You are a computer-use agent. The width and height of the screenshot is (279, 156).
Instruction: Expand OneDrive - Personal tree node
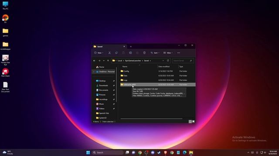pos(94,71)
